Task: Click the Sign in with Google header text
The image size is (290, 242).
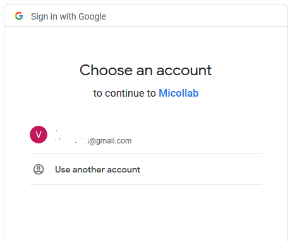Action: (68, 16)
